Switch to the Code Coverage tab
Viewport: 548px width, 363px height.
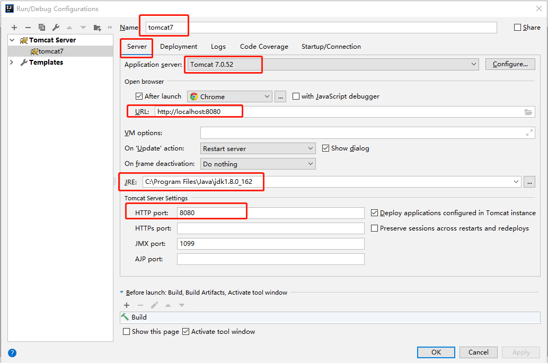(x=264, y=47)
